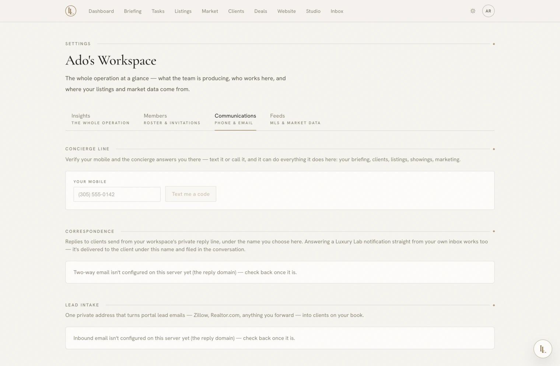Select the Lead Intake section label
This screenshot has height=366, width=560.
pyautogui.click(x=82, y=305)
